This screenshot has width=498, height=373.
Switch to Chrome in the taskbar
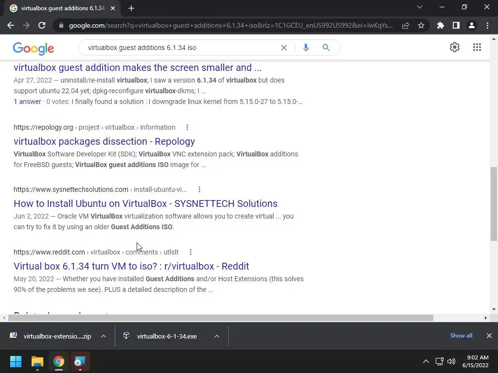59,361
